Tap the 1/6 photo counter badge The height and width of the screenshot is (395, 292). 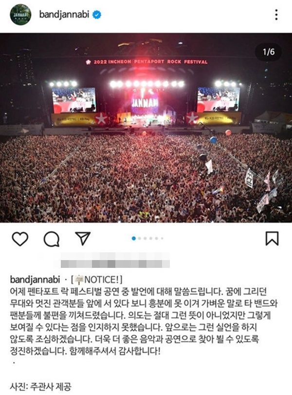(x=269, y=52)
